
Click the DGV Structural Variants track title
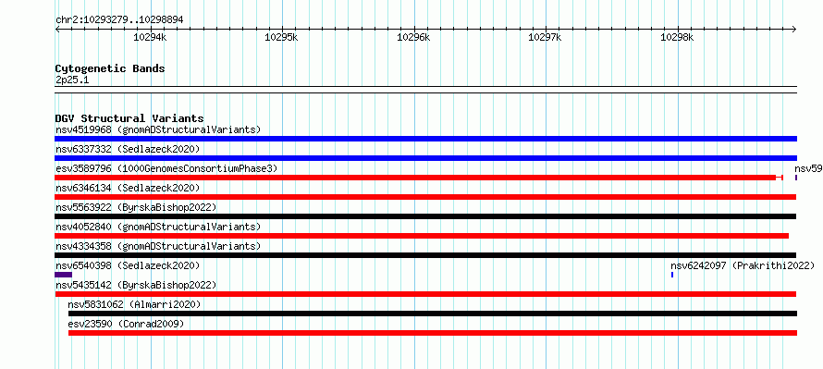tap(129, 118)
